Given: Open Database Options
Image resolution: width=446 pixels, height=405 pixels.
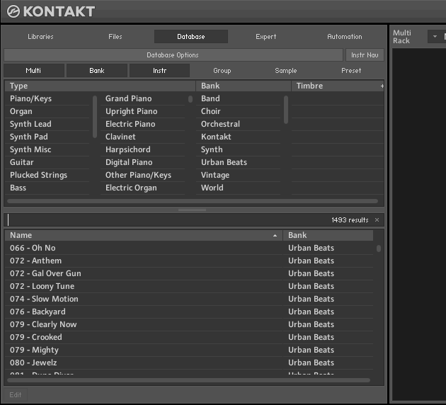Looking at the screenshot, I should [173, 55].
